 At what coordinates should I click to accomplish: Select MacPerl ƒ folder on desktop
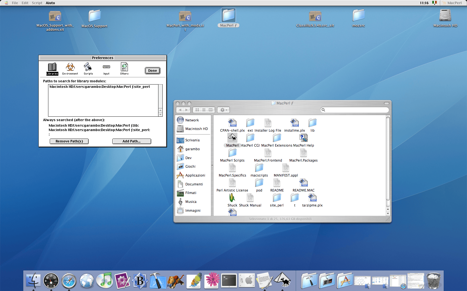(228, 15)
